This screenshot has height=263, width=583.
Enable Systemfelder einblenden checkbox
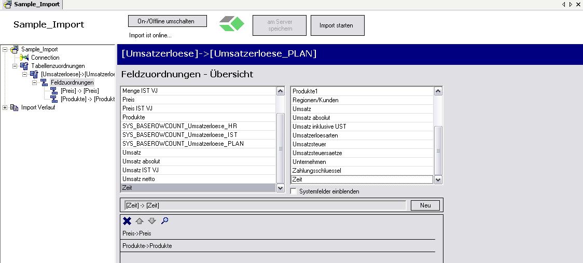tap(294, 191)
